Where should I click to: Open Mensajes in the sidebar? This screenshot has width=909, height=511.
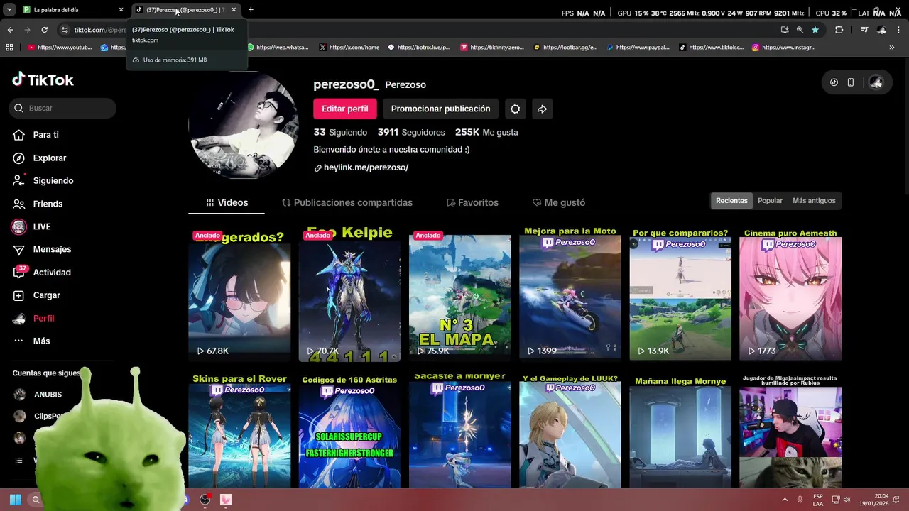(x=52, y=249)
